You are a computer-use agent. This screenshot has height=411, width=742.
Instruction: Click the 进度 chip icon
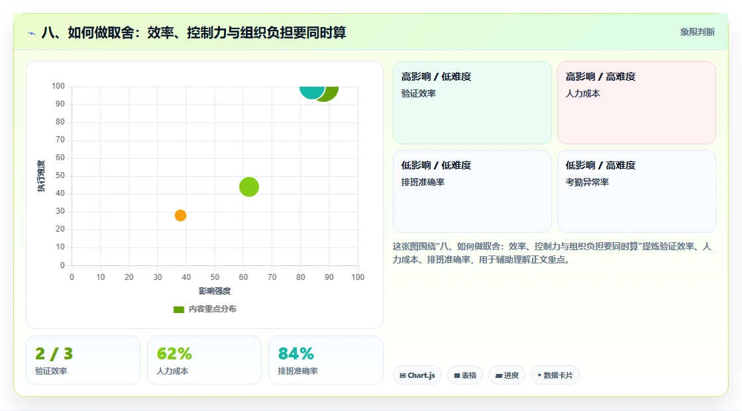point(499,375)
